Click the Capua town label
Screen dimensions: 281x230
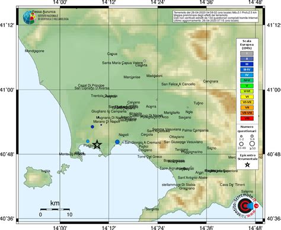click(112, 54)
